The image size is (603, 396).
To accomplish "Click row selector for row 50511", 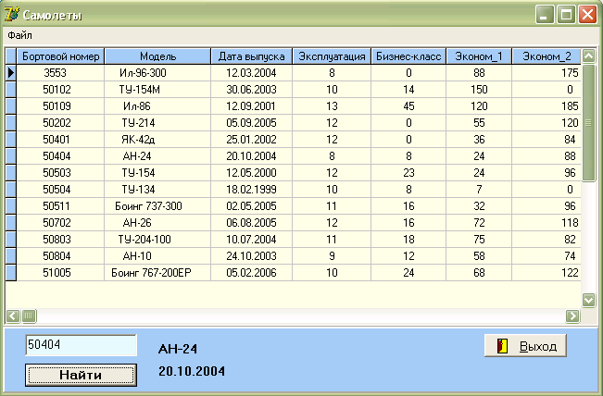I will pyautogui.click(x=11, y=206).
